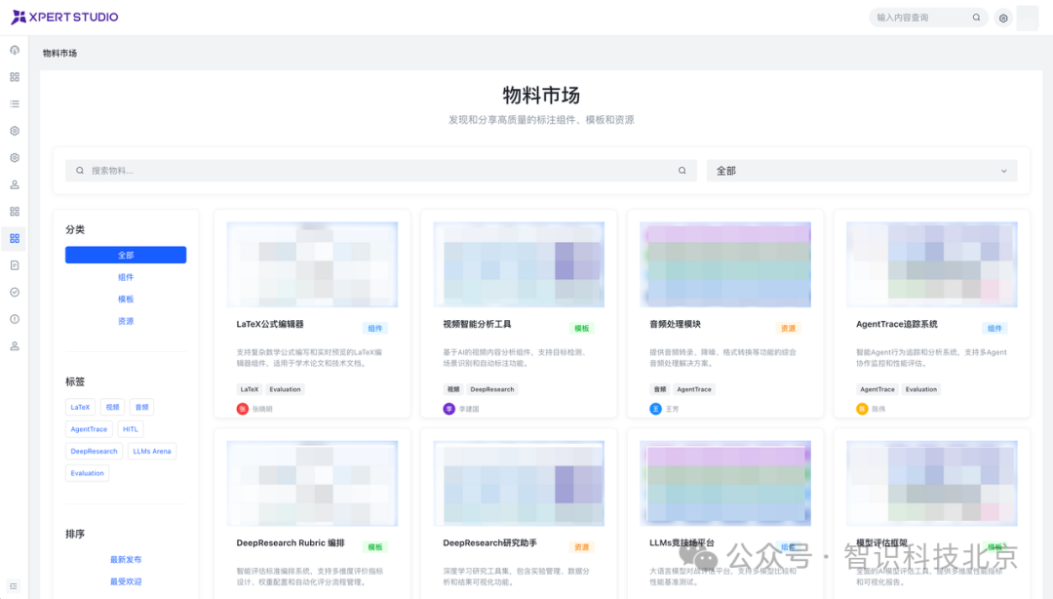Open the check-circle task icon in the sidebar

(14, 292)
